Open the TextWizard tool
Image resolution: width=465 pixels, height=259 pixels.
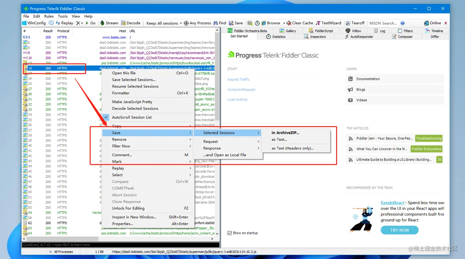click(x=329, y=23)
